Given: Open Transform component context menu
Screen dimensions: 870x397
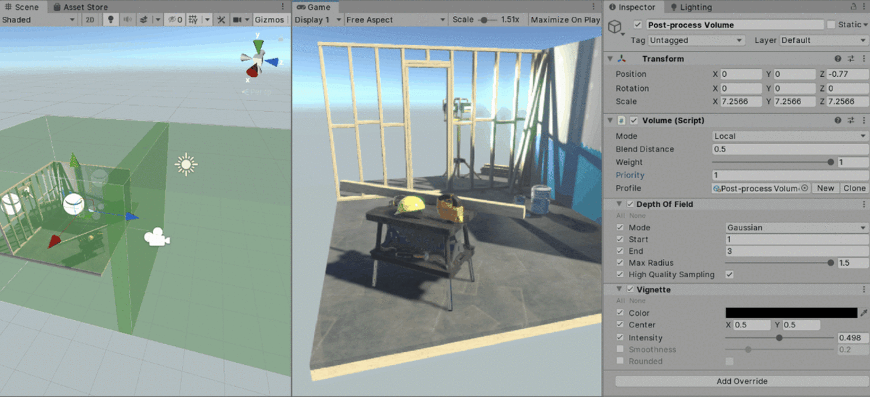Looking at the screenshot, I should [864, 59].
